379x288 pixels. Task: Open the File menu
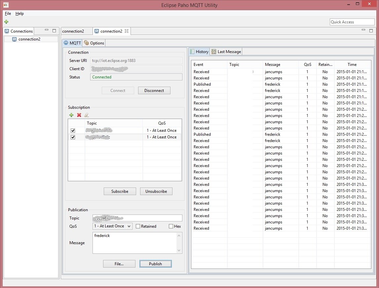click(x=8, y=14)
